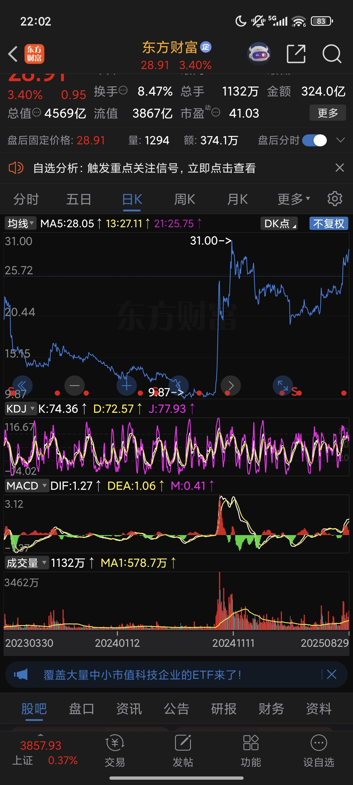Tap the 企 badge beside stock name
This screenshot has height=785, width=353.
click(206, 47)
